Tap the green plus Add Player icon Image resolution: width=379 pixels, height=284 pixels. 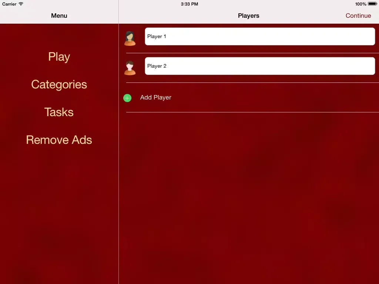pos(127,98)
